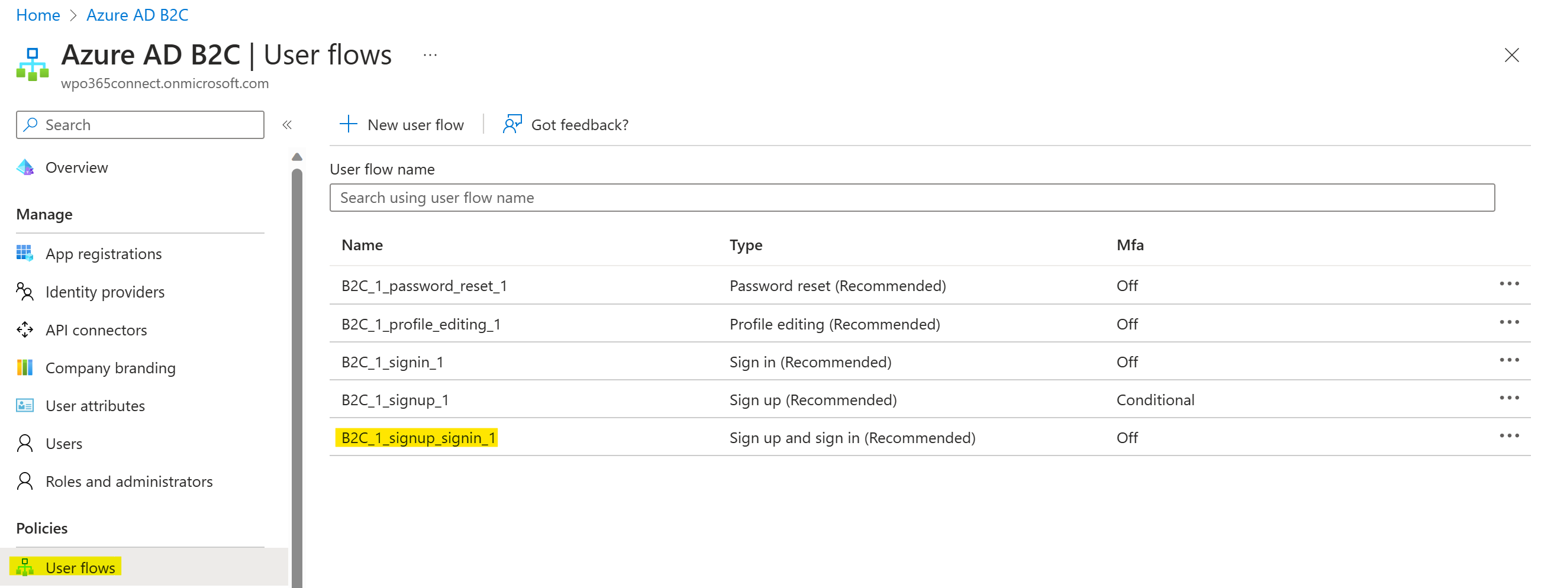Click the Got feedback person icon
This screenshot has width=1554, height=588.
pyautogui.click(x=512, y=124)
